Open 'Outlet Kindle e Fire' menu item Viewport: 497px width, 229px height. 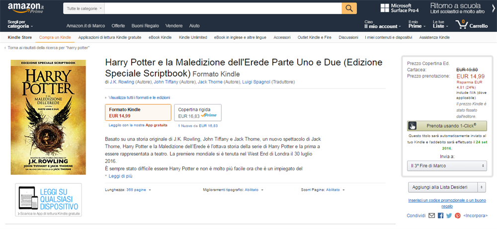tap(315, 37)
